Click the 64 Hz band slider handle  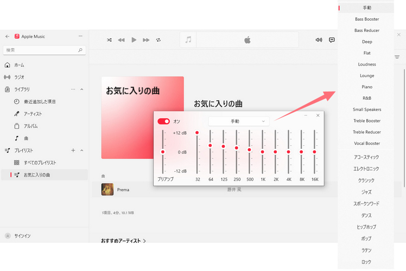pyautogui.click(x=210, y=146)
